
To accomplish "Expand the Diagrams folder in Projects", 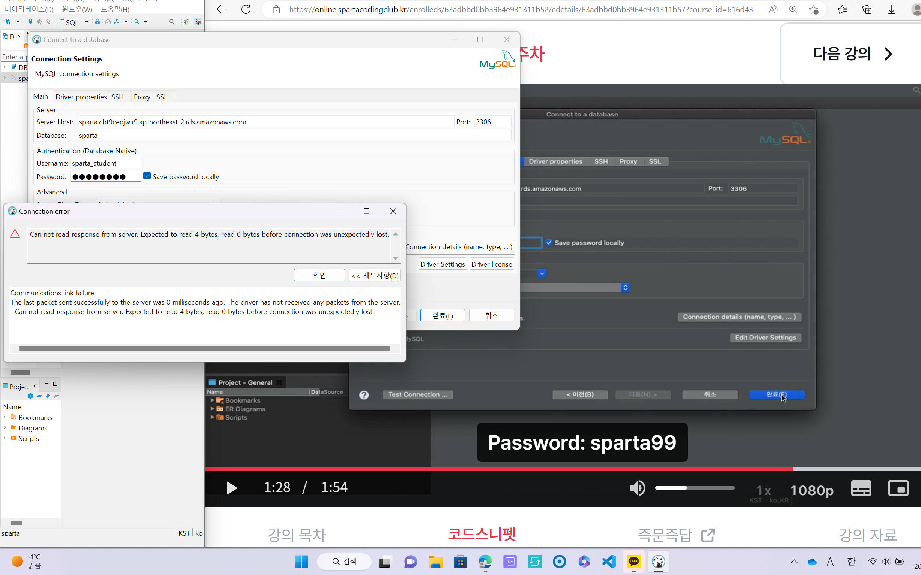I will [x=4, y=428].
